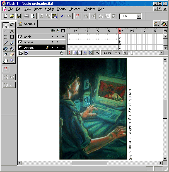This screenshot has width=169, height=172.
Task: Select the Text tool
Action: pyautogui.click(x=12, y=31)
